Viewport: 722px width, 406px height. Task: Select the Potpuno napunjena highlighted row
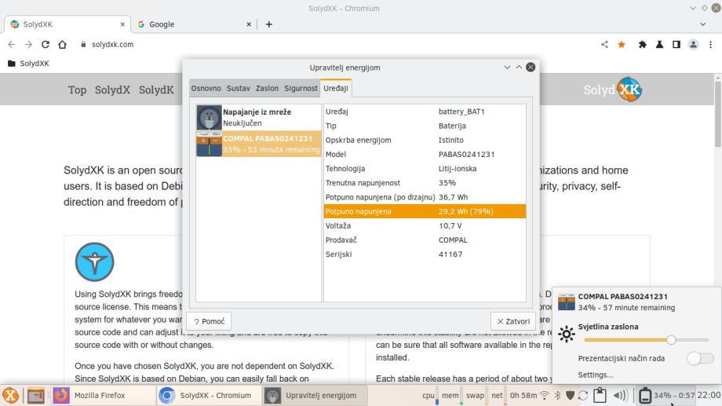425,211
